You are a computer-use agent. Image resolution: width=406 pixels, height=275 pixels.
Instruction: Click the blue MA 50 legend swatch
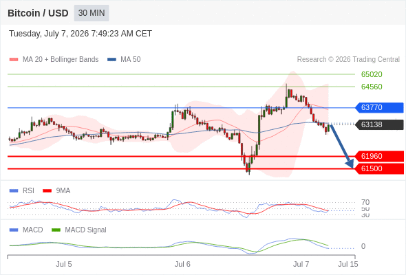tap(111, 60)
